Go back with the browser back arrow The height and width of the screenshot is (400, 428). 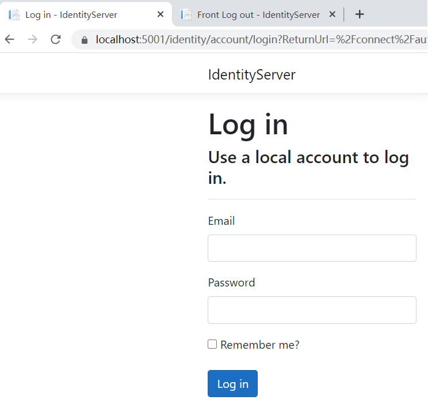(10, 39)
